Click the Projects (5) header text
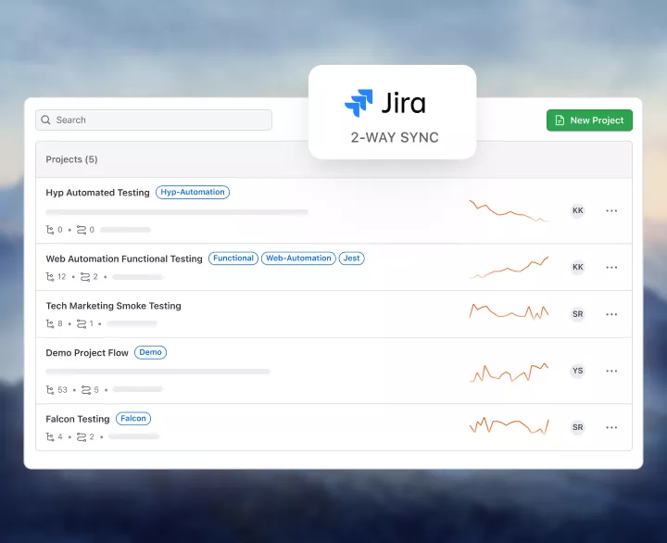 [x=72, y=159]
